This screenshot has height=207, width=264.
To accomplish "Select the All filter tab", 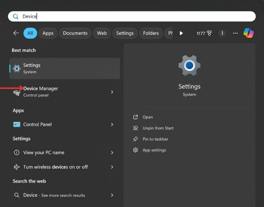I will 30,33.
